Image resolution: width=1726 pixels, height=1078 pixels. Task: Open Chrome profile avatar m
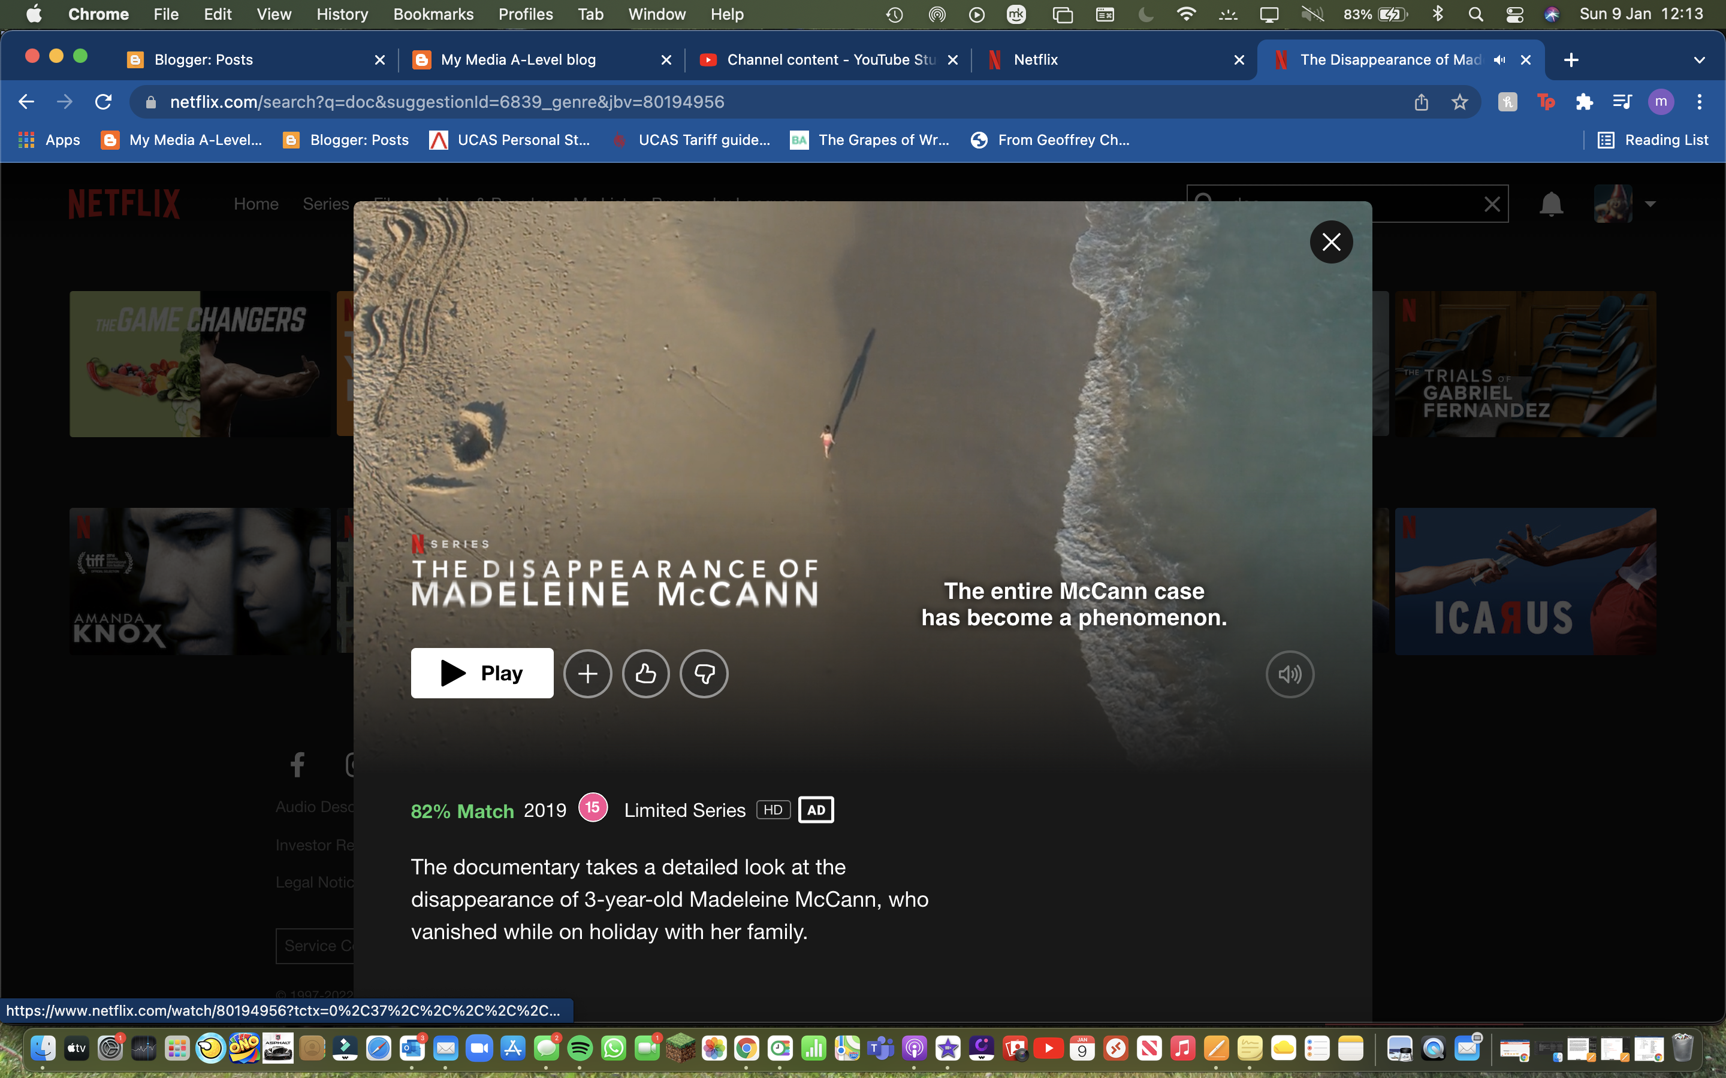pyautogui.click(x=1661, y=102)
